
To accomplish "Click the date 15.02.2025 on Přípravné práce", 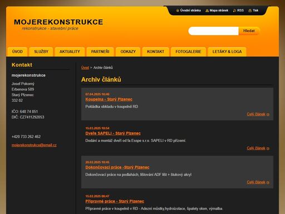I will pyautogui.click(x=97, y=196).
